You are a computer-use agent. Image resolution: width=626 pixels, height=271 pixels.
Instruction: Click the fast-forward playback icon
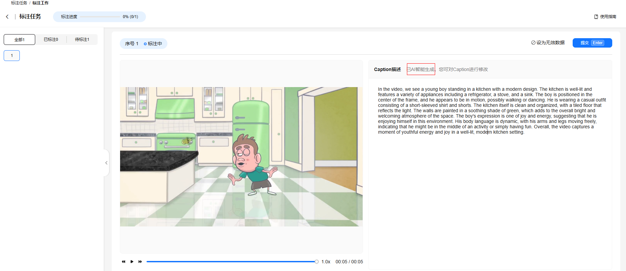(x=140, y=262)
